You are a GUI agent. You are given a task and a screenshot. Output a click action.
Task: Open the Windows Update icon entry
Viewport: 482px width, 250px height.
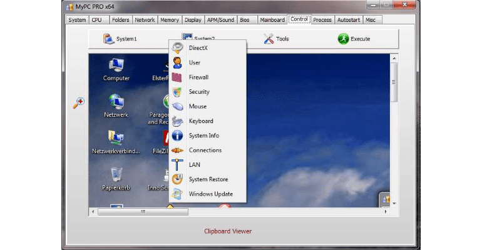tap(178, 194)
